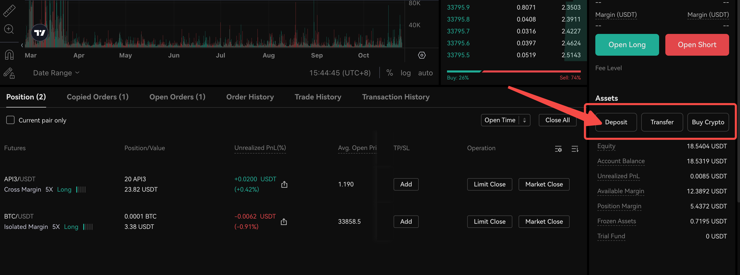
Task: Check the Current pair only box
Action: pyautogui.click(x=10, y=120)
